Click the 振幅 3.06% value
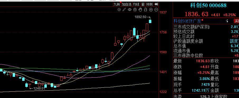 (x=205, y=79)
